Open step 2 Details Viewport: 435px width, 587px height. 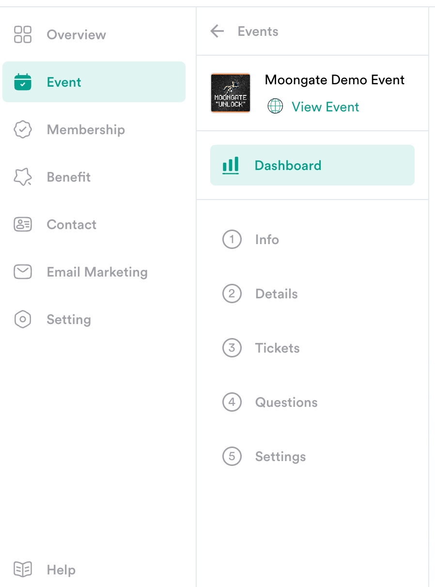click(276, 293)
